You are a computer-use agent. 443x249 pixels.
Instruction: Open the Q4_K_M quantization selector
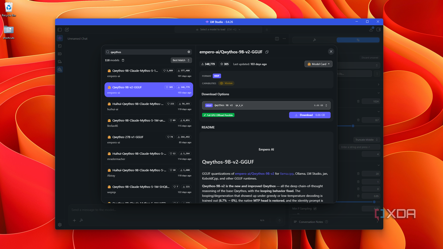pos(266,105)
